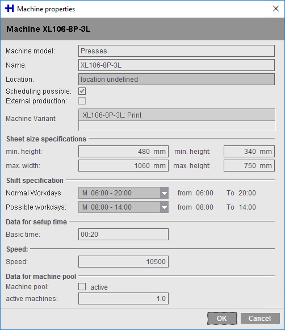
Task: Check the Machine pool active checkbox
Action: pos(82,287)
